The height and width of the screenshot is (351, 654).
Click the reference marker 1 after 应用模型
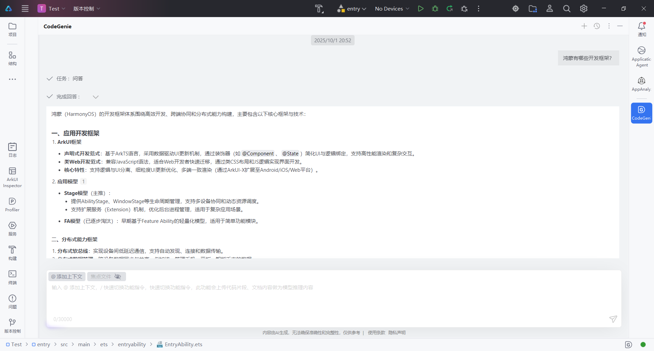(x=83, y=182)
